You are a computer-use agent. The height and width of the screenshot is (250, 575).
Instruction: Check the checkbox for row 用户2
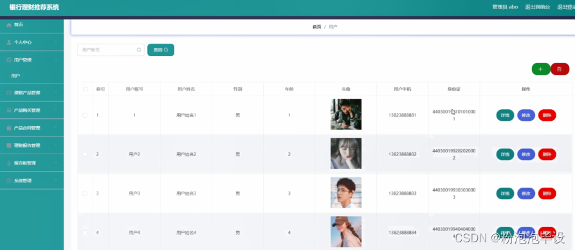[x=85, y=154]
